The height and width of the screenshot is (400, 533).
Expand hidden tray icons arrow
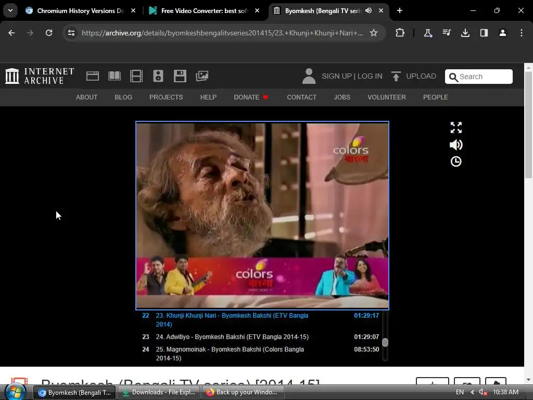coord(472,392)
